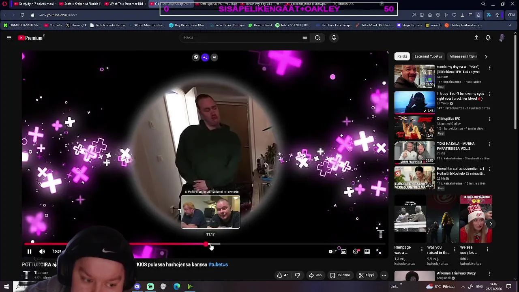Open options menu for TONI HAKALA video
The image size is (519, 292).
click(489, 144)
